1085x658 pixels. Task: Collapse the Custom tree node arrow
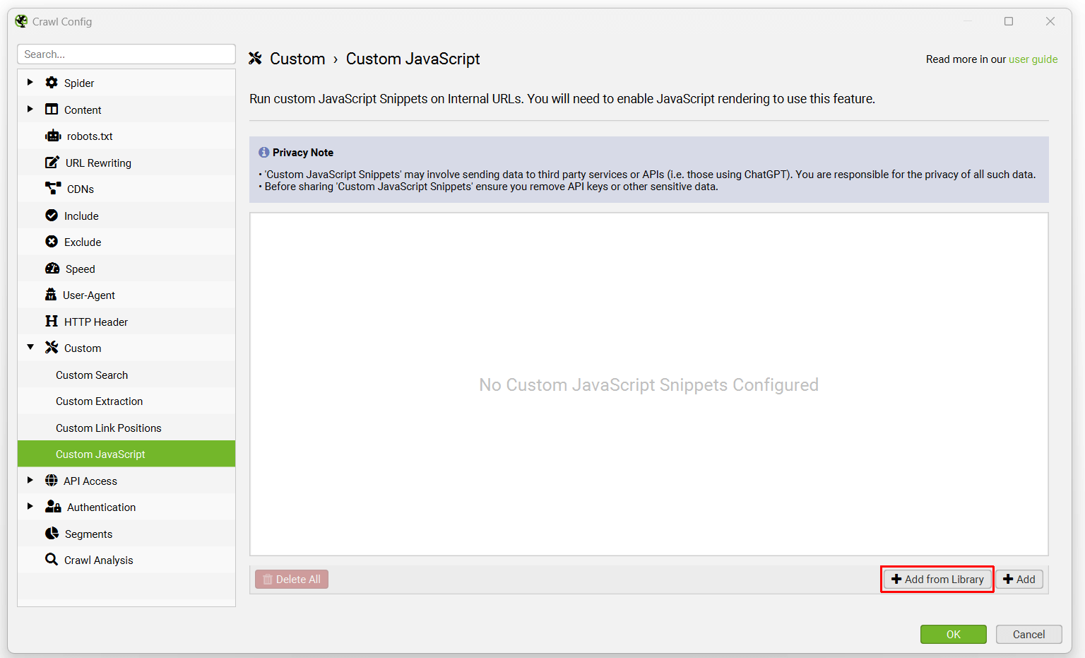(30, 348)
